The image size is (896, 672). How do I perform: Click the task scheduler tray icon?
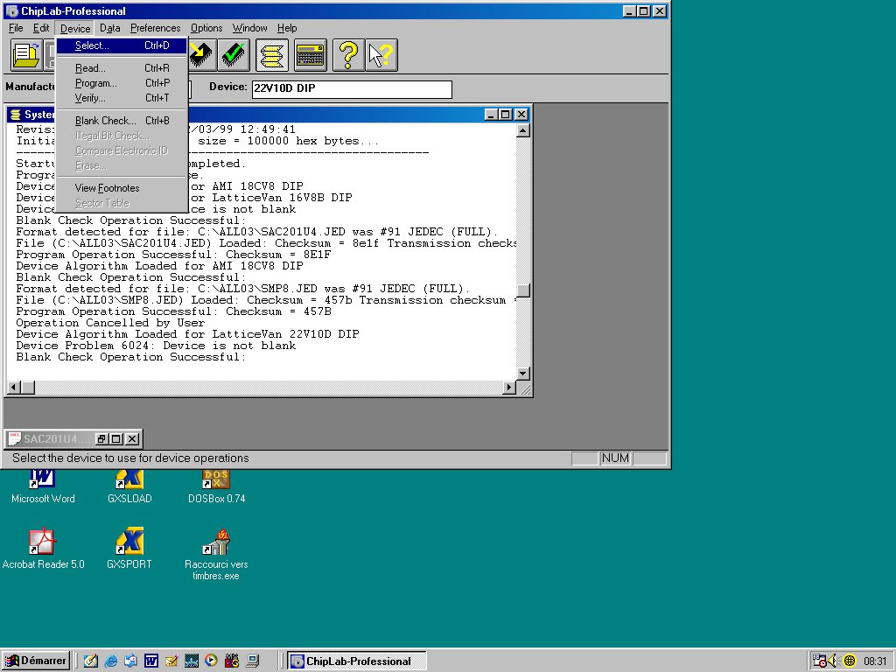coord(819,661)
